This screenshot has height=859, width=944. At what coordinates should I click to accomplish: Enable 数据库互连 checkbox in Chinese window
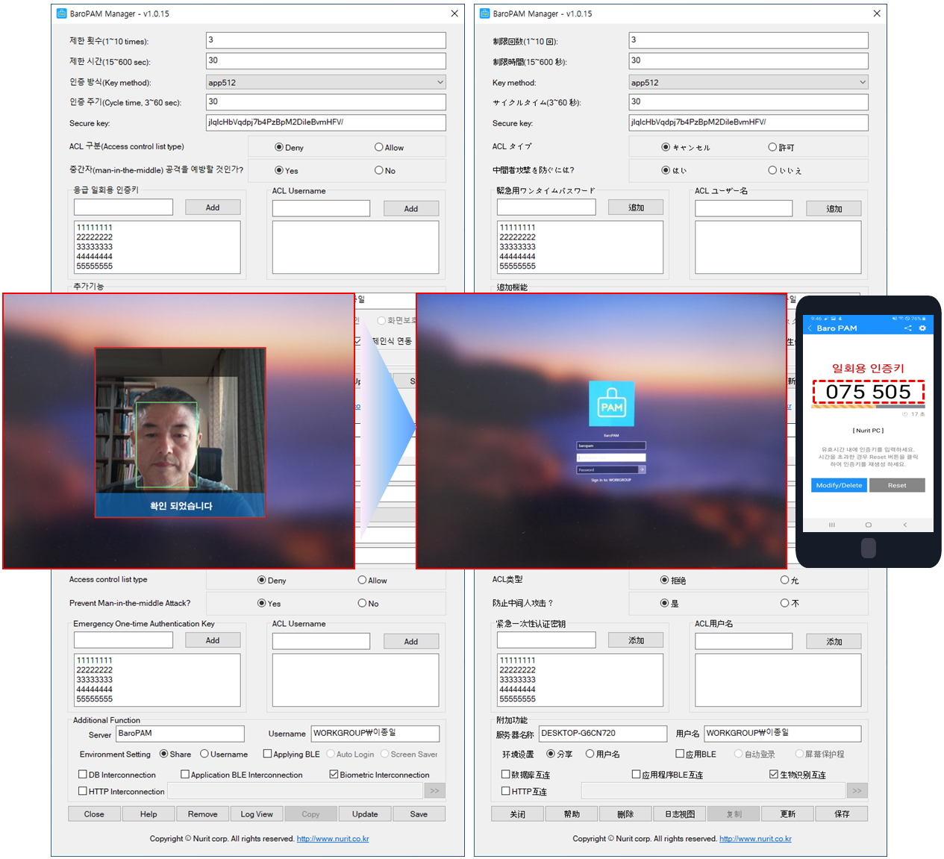click(506, 775)
